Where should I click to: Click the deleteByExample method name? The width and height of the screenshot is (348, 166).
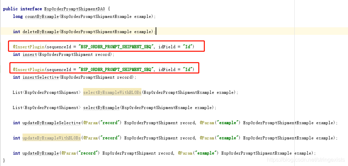(41, 32)
